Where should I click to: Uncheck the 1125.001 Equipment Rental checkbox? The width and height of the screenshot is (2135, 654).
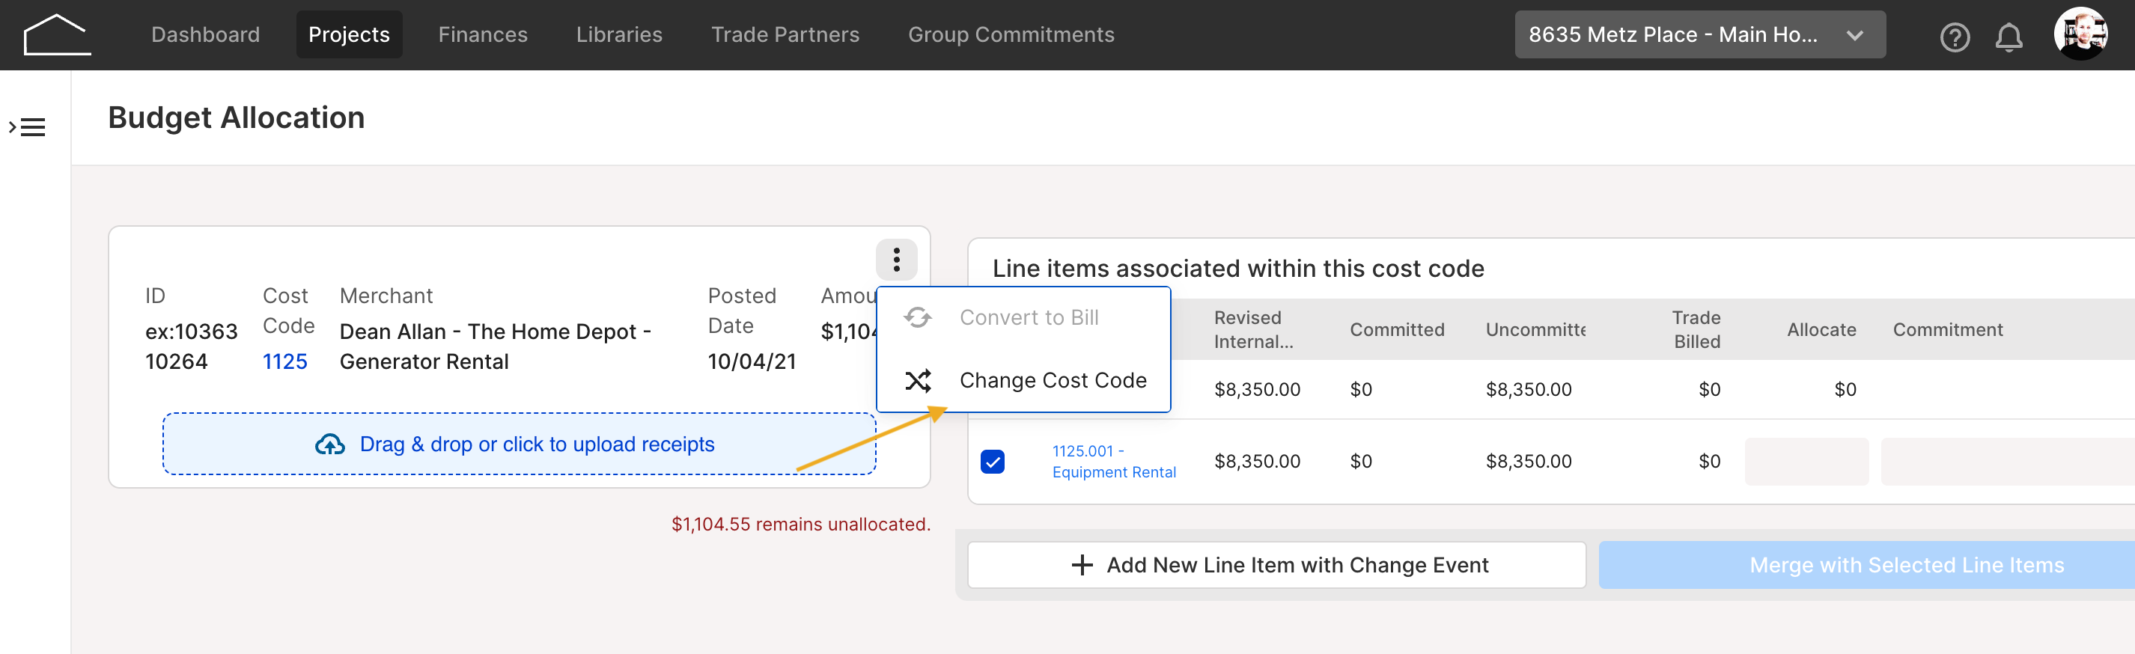click(x=992, y=462)
